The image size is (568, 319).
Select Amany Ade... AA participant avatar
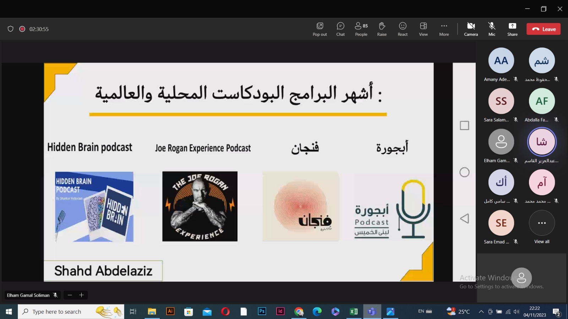(x=501, y=61)
